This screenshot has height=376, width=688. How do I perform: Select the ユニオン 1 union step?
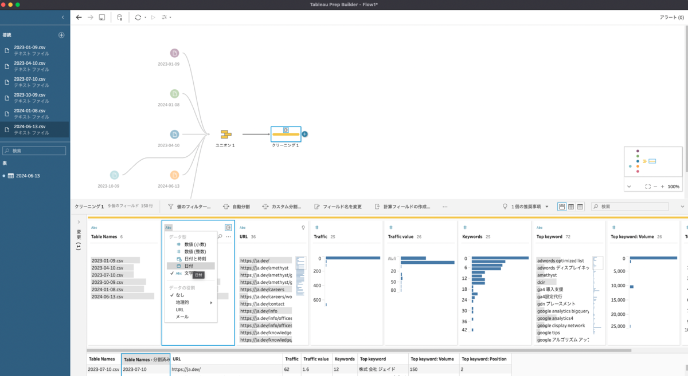225,134
